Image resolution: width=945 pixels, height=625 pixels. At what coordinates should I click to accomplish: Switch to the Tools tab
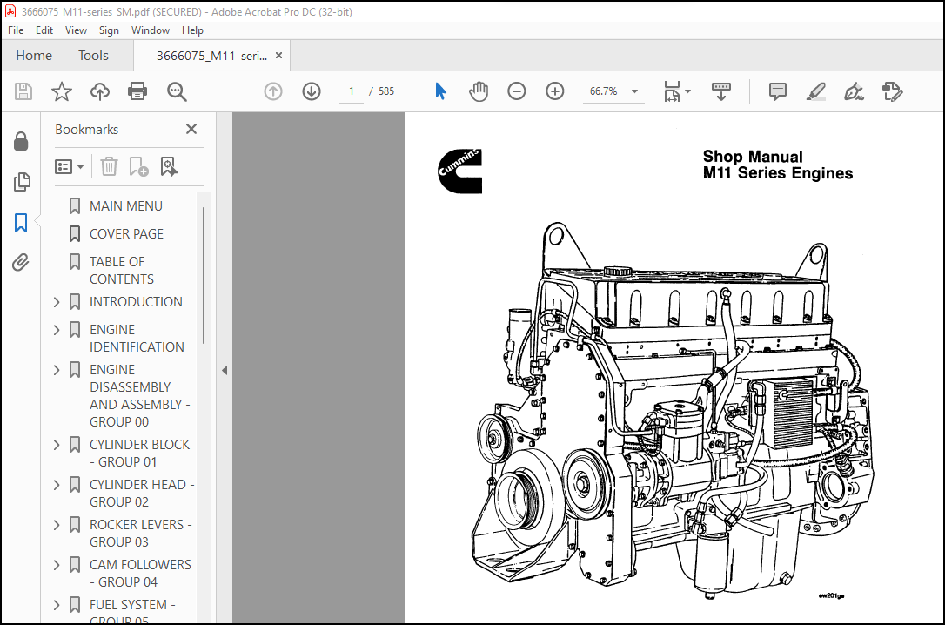pos(93,56)
